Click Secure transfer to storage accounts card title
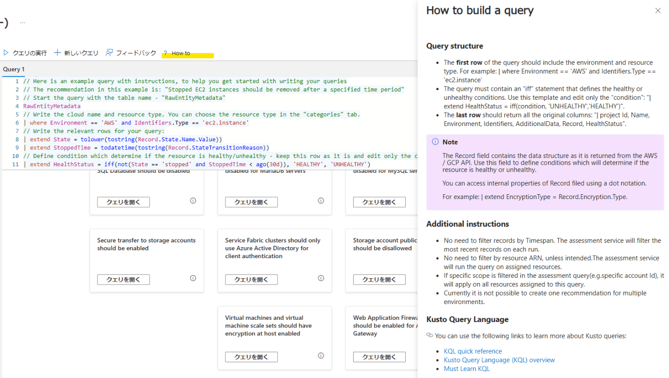669x378 pixels. click(146, 244)
